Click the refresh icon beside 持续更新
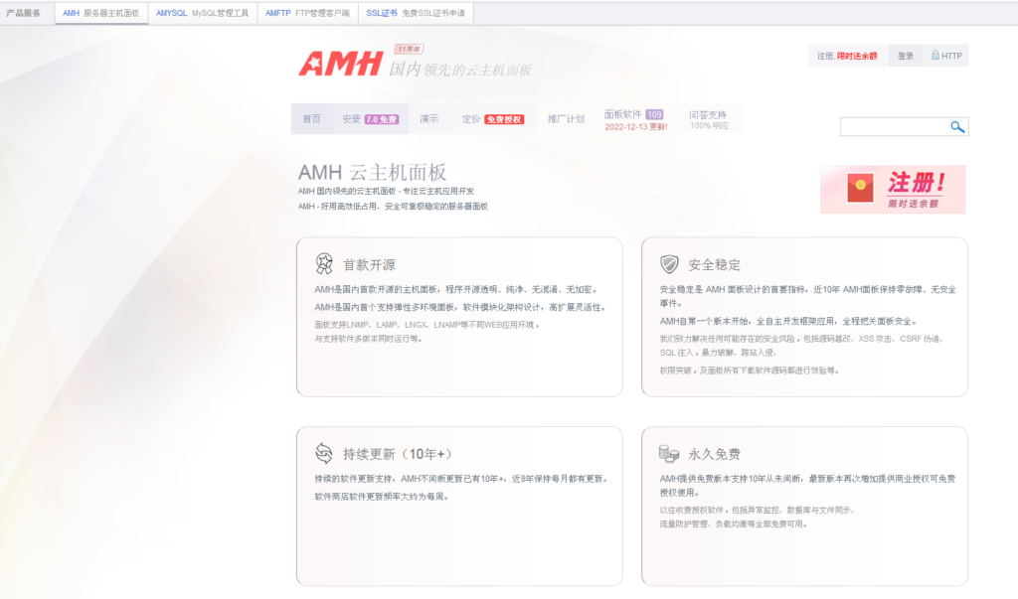The image size is (1018, 599). pyautogui.click(x=324, y=452)
